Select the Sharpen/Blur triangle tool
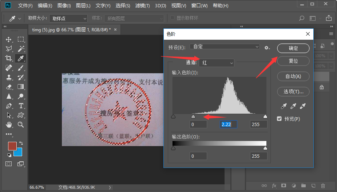Image resolution: width=337 pixels, height=192 pixels. (9, 96)
